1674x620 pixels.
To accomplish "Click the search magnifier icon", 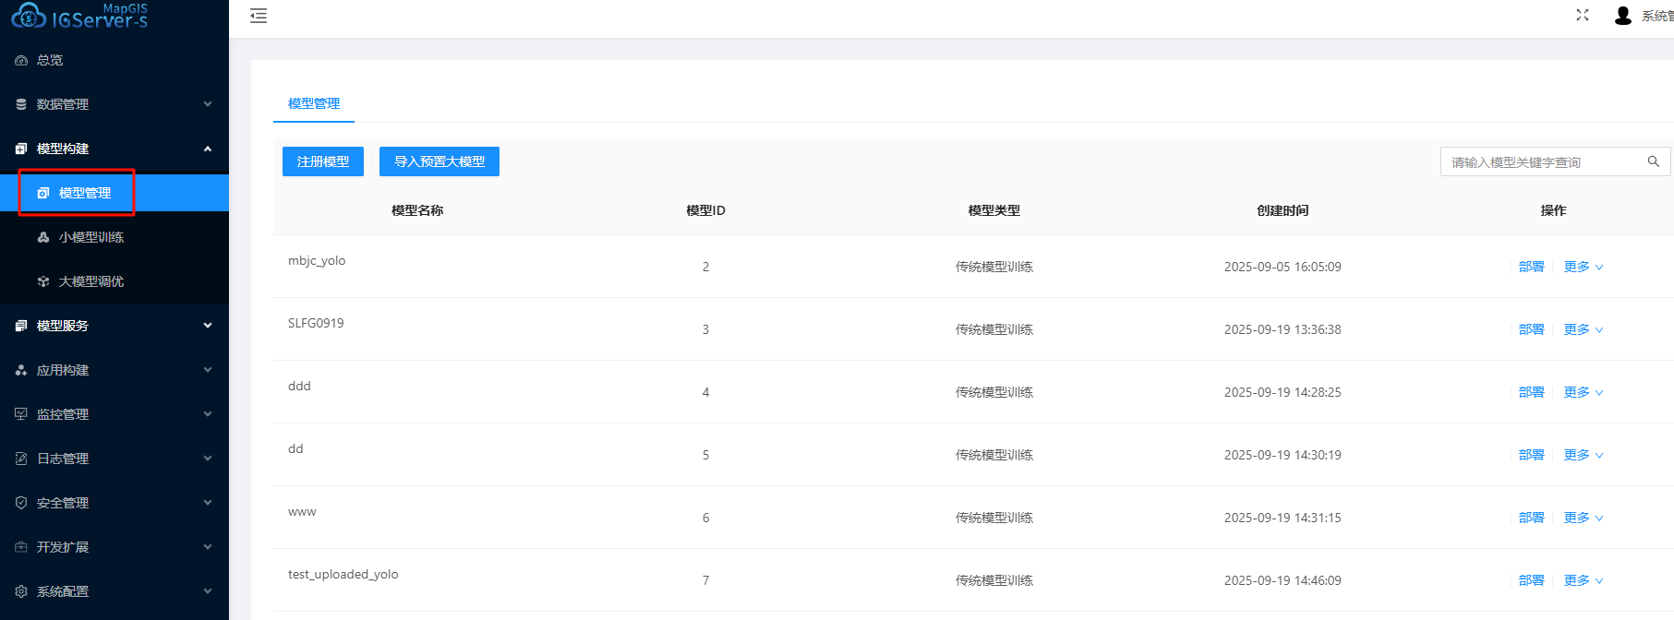I will coord(1654,161).
